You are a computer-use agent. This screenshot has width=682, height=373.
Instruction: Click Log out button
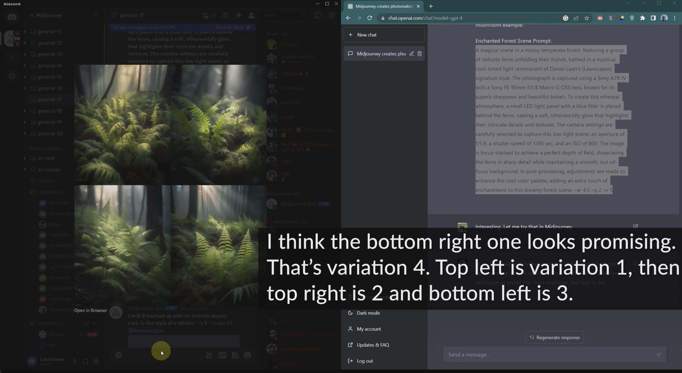coord(365,360)
